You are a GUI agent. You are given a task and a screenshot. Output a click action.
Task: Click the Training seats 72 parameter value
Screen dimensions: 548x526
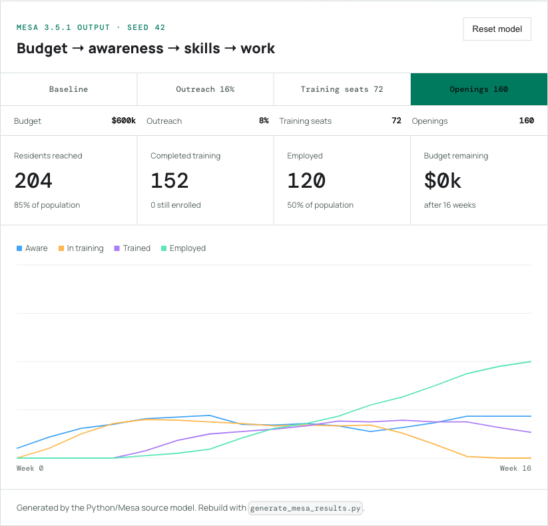pos(396,121)
